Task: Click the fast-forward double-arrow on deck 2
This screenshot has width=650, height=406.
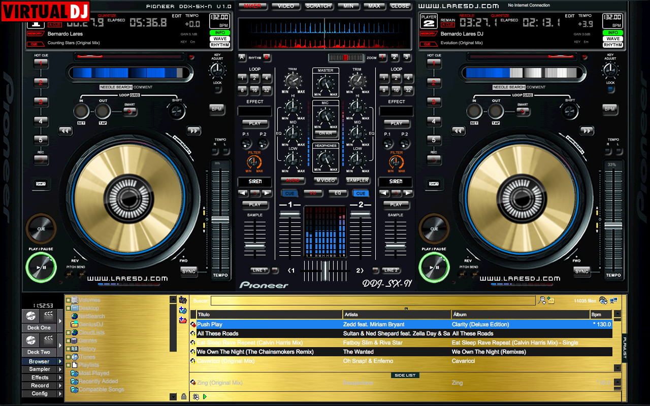Action: (x=587, y=131)
